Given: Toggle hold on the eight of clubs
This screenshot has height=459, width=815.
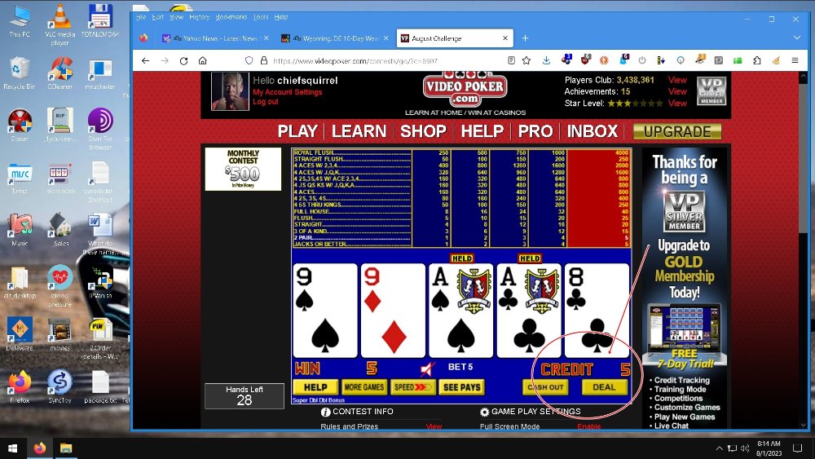Looking at the screenshot, I should 597,310.
